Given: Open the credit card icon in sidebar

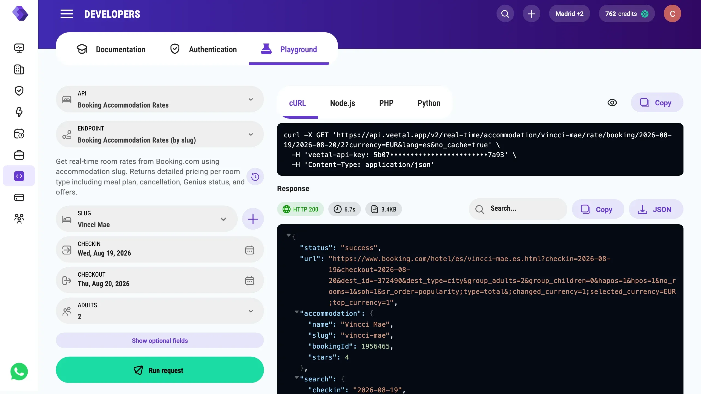Looking at the screenshot, I should (x=19, y=197).
